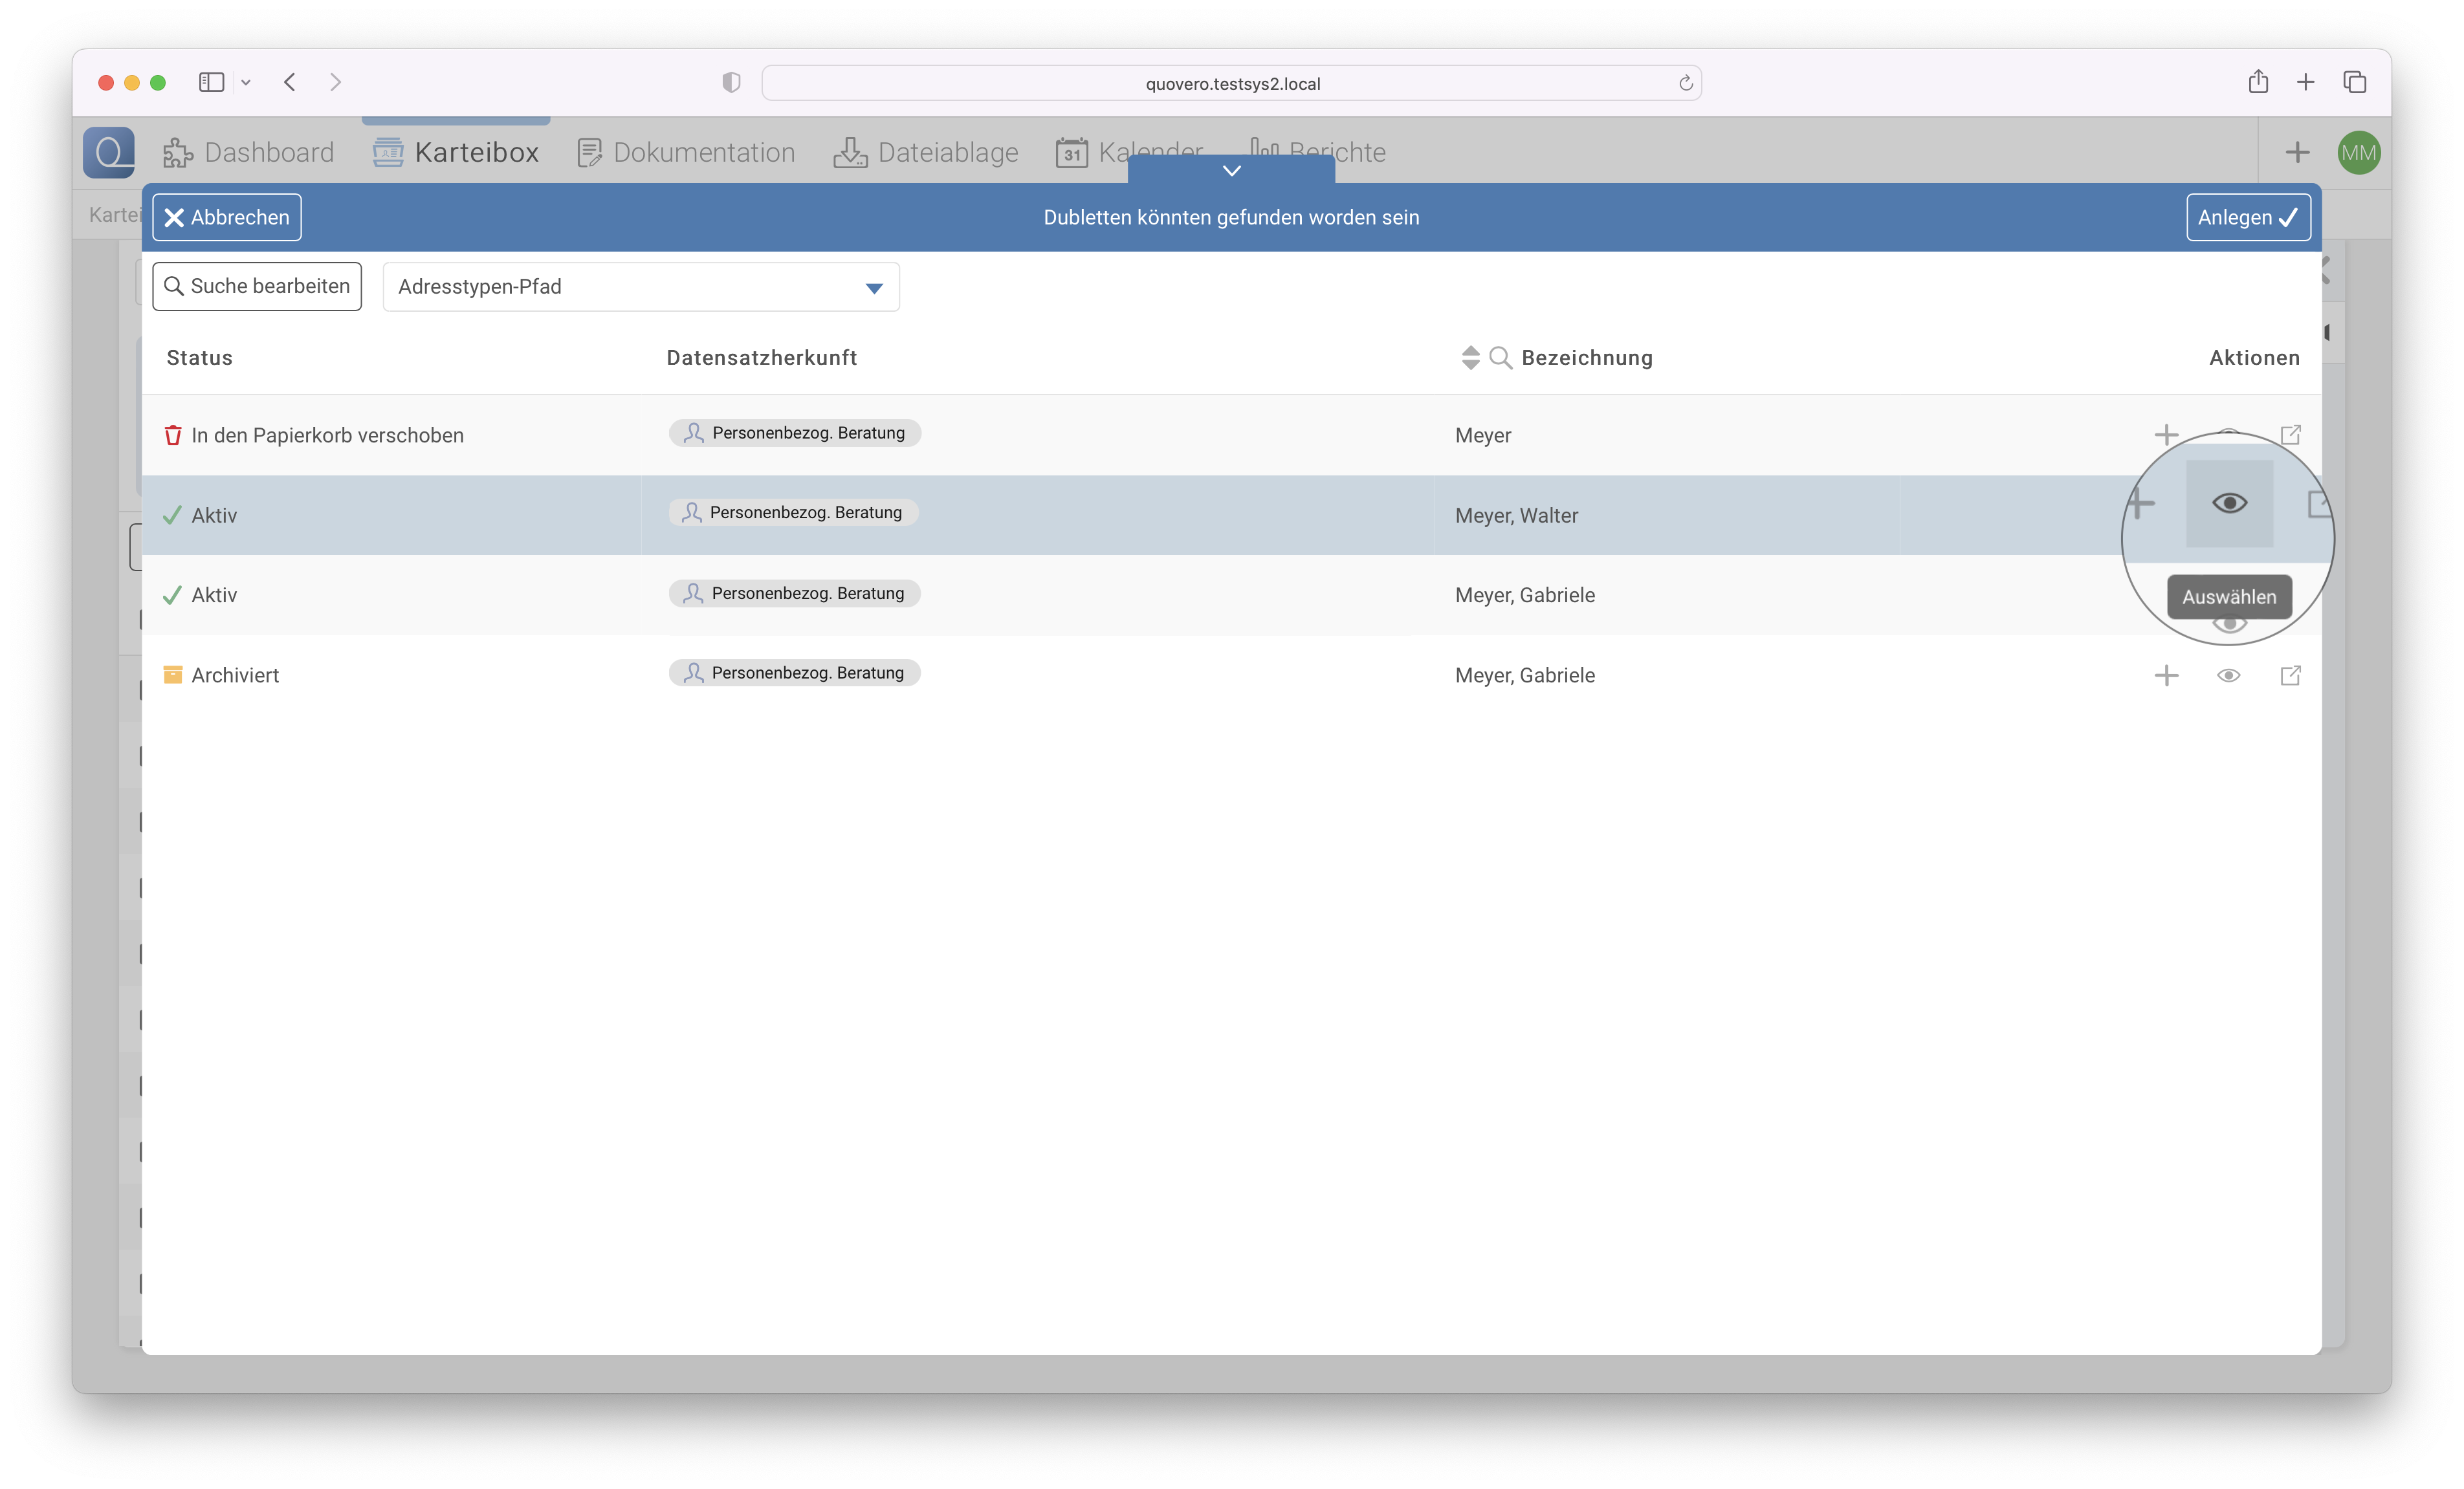The height and width of the screenshot is (1489, 2464).
Task: Click Abbrechen to cancel dialog
Action: [227, 217]
